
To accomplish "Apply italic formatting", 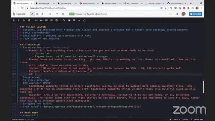I will tap(19, 20).
